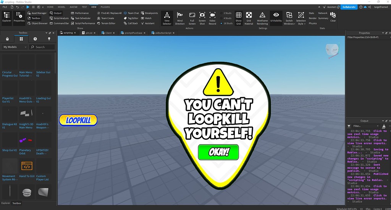
Task: Click the green OKAY! button
Action: pos(218,152)
